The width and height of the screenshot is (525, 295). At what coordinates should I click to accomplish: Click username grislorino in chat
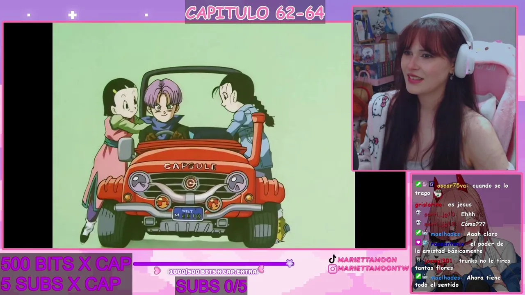point(429,204)
